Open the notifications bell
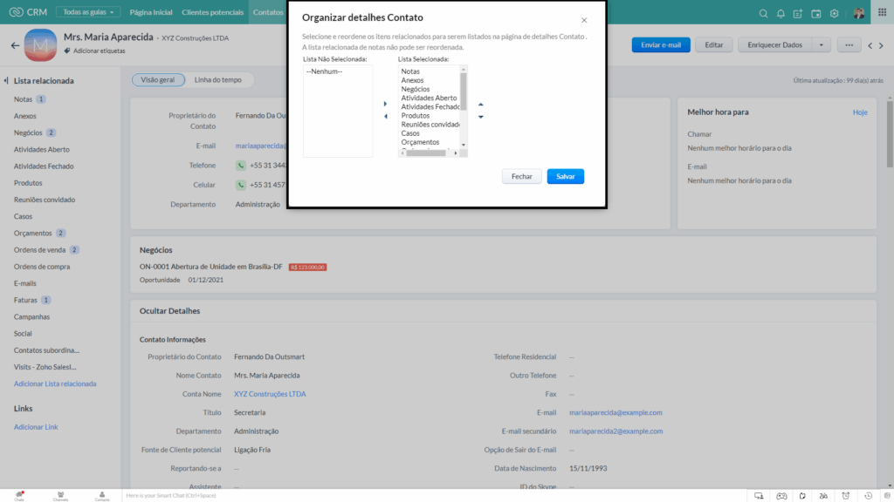This screenshot has width=894, height=502. point(781,13)
